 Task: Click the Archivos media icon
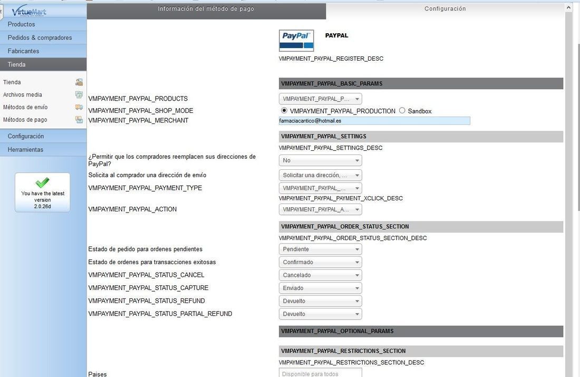coord(79,95)
